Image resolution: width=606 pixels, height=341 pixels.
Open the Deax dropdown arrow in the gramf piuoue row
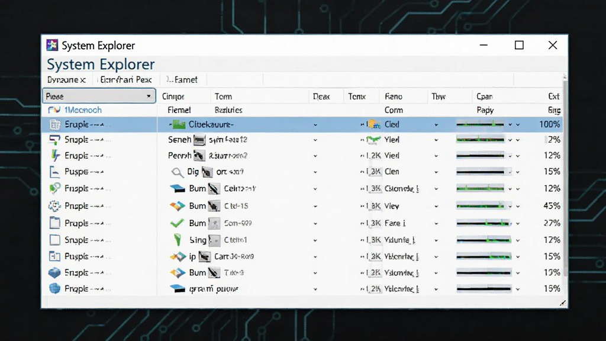coord(315,289)
